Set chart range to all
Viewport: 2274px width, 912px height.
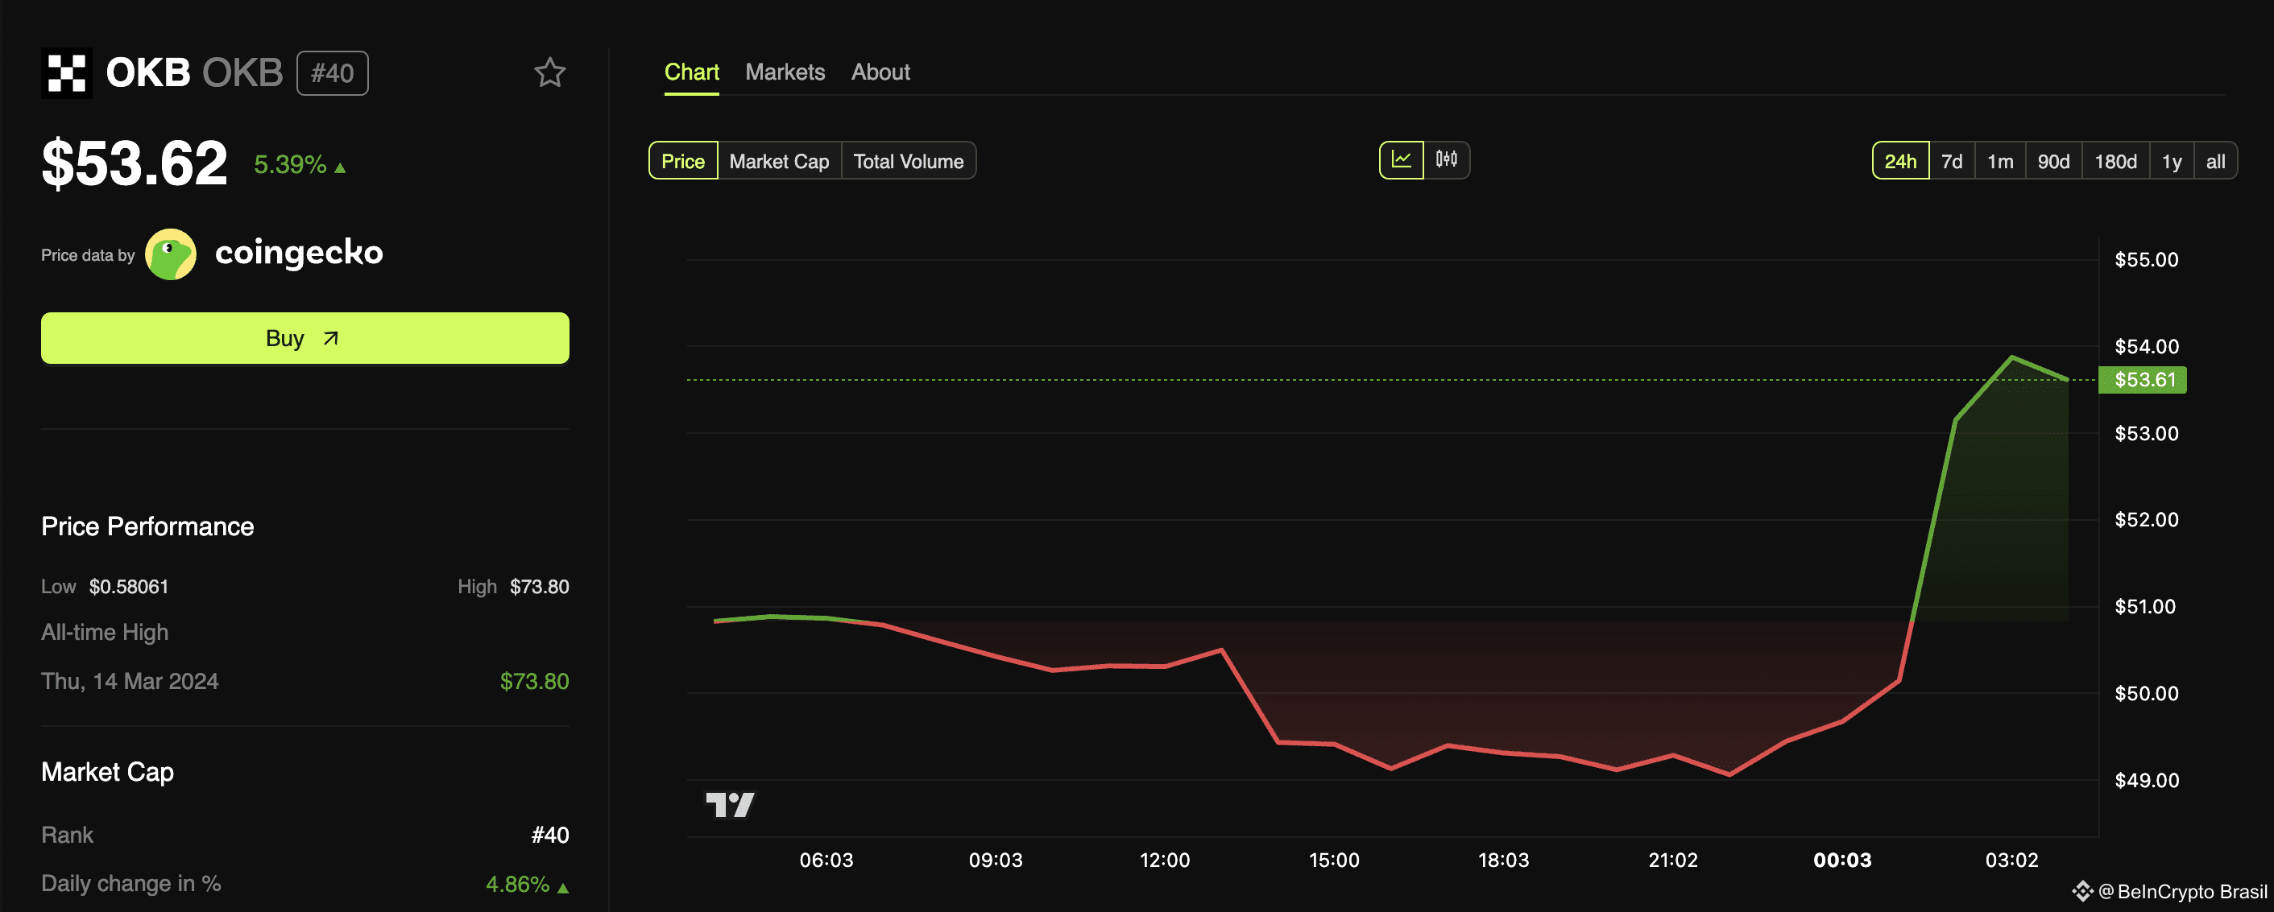[2216, 162]
